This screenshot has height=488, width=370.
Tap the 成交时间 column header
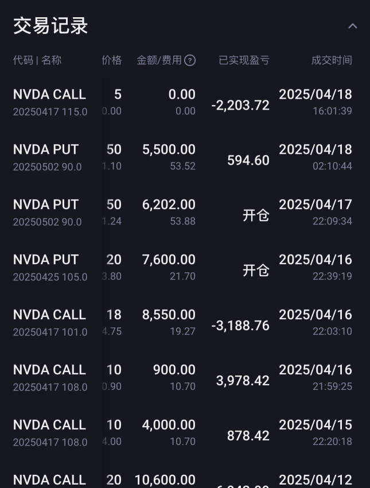(332, 60)
